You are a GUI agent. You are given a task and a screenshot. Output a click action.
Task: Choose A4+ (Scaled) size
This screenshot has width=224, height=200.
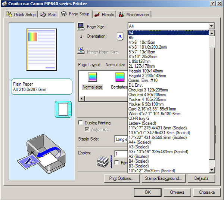168,142
